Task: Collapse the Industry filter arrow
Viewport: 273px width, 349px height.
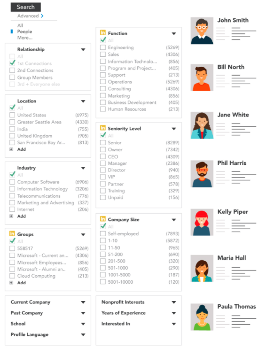Action: (83, 168)
